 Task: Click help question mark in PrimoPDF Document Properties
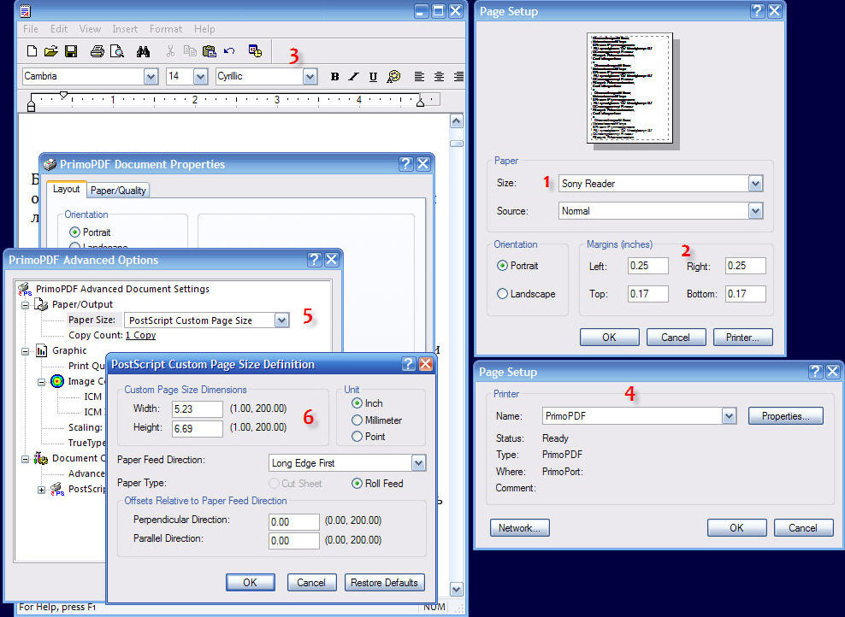pos(405,164)
